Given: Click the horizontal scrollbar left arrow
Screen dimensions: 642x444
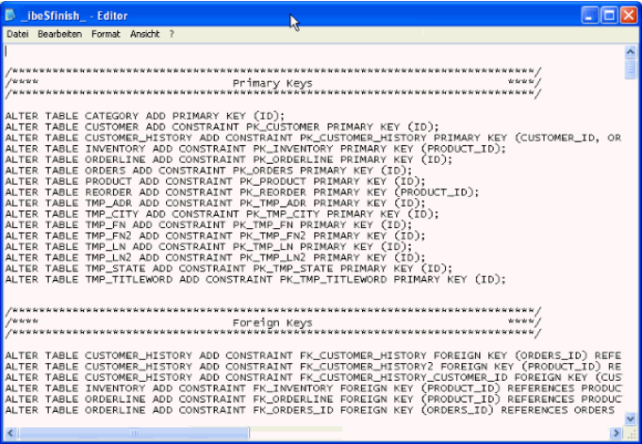Looking at the screenshot, I should [11, 433].
